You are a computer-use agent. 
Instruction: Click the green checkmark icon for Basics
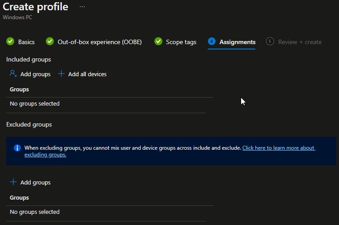tap(10, 41)
